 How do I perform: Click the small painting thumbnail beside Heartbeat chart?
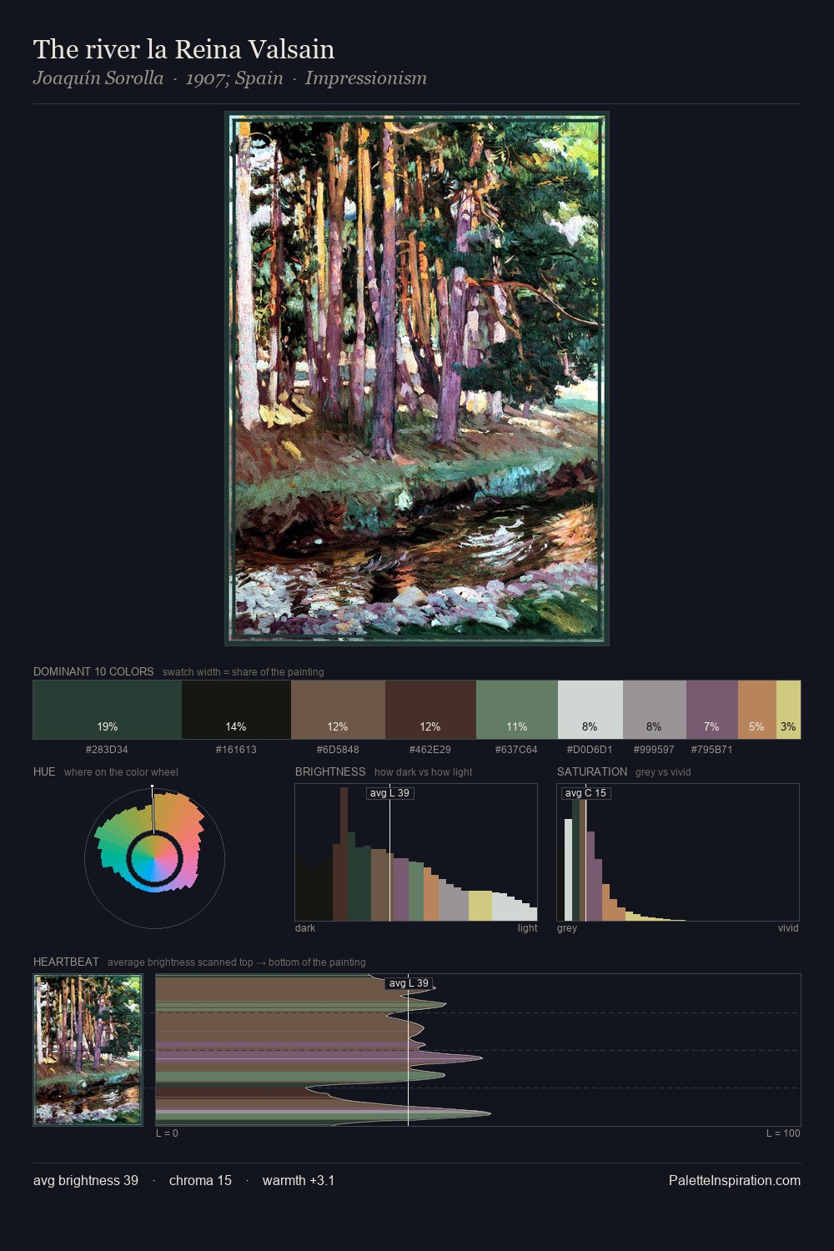pyautogui.click(x=88, y=1050)
